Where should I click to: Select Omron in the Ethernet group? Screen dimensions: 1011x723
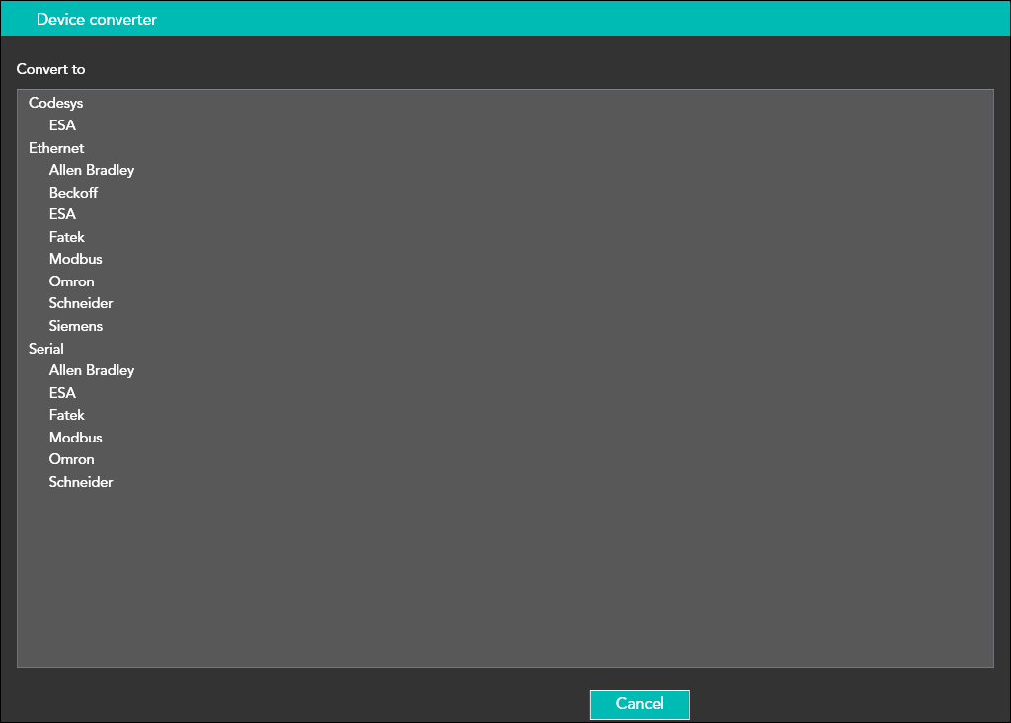(x=72, y=281)
